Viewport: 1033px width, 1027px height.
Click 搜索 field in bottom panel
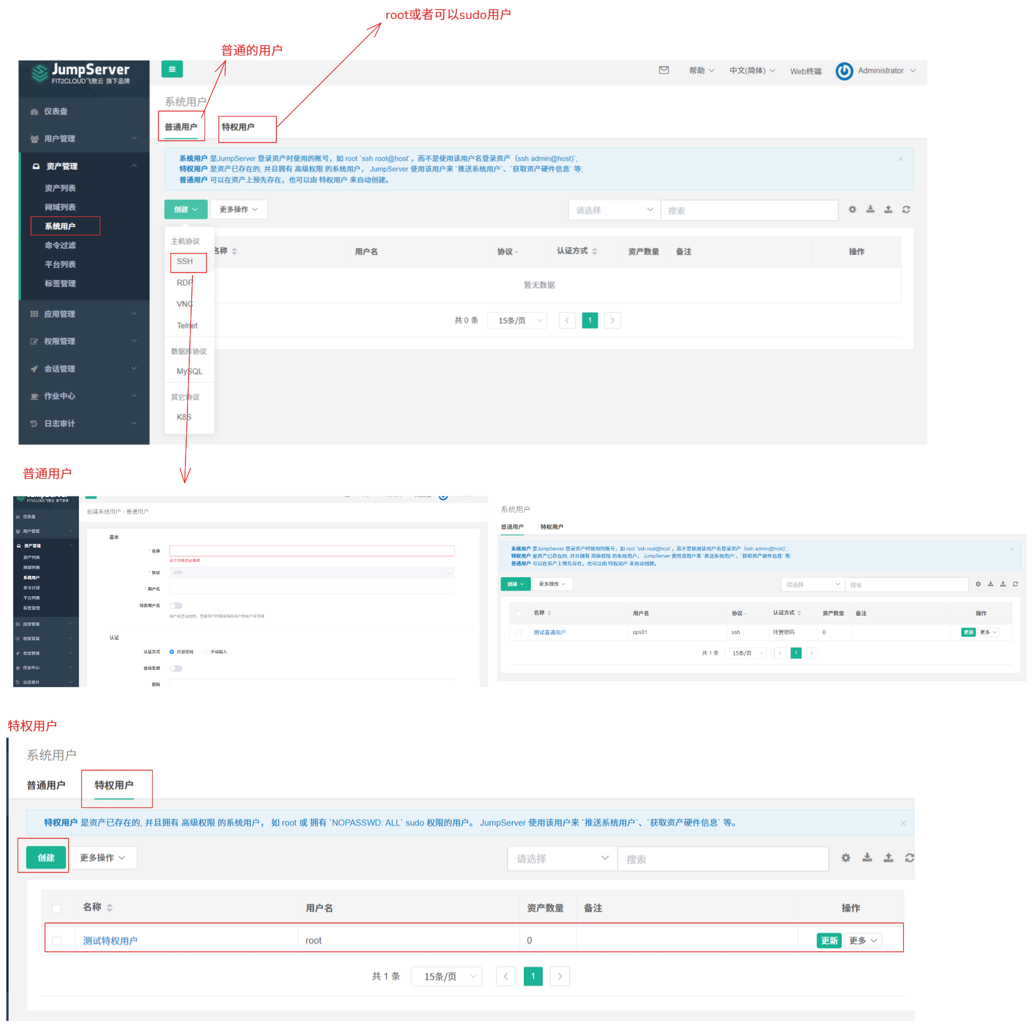coord(723,859)
